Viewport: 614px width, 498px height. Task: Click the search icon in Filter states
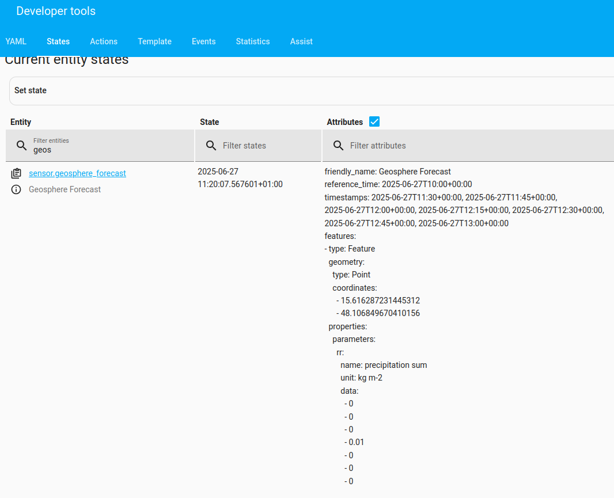click(x=211, y=146)
